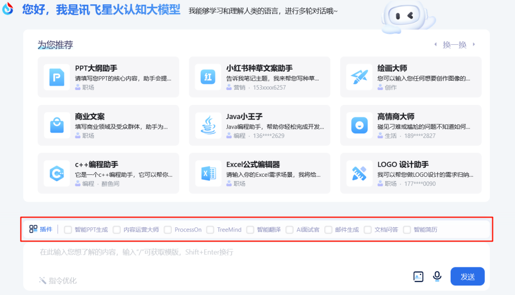The image size is (515, 295).
Task: Check the ProcessOn plugin checkbox
Action: click(x=168, y=230)
